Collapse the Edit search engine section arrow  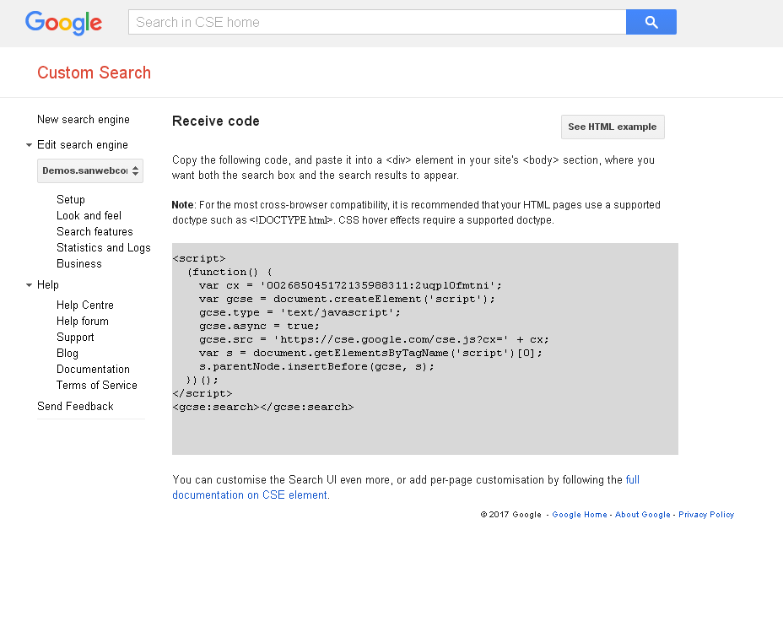(x=29, y=145)
